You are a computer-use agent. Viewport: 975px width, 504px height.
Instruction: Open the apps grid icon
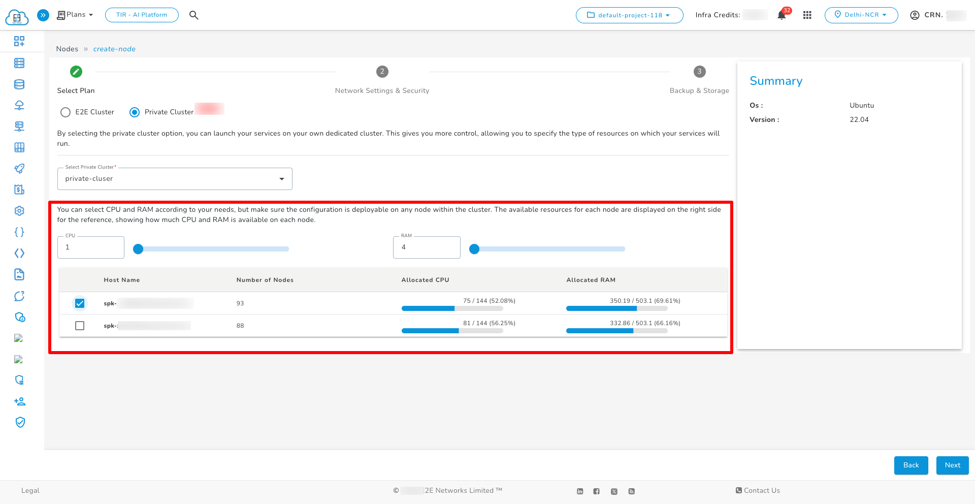[807, 15]
